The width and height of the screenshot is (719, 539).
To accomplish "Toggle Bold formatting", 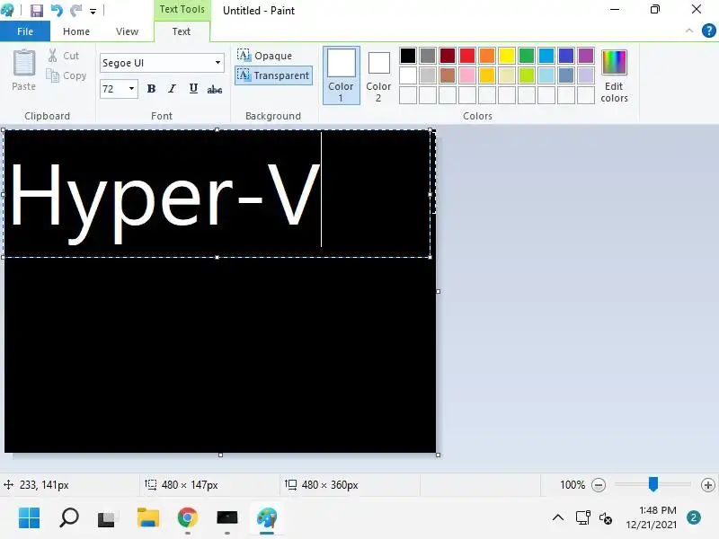I will [151, 88].
